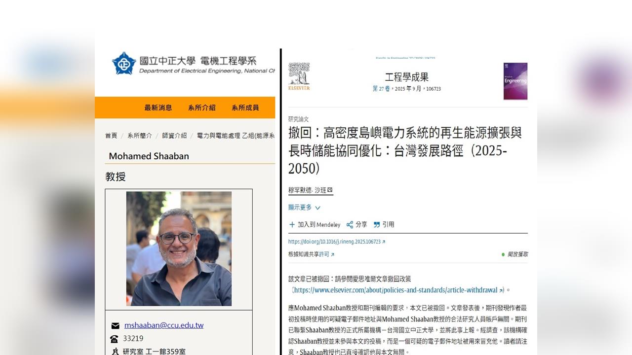
Task: Click the mail icon beside the email address
Action: 115,325
